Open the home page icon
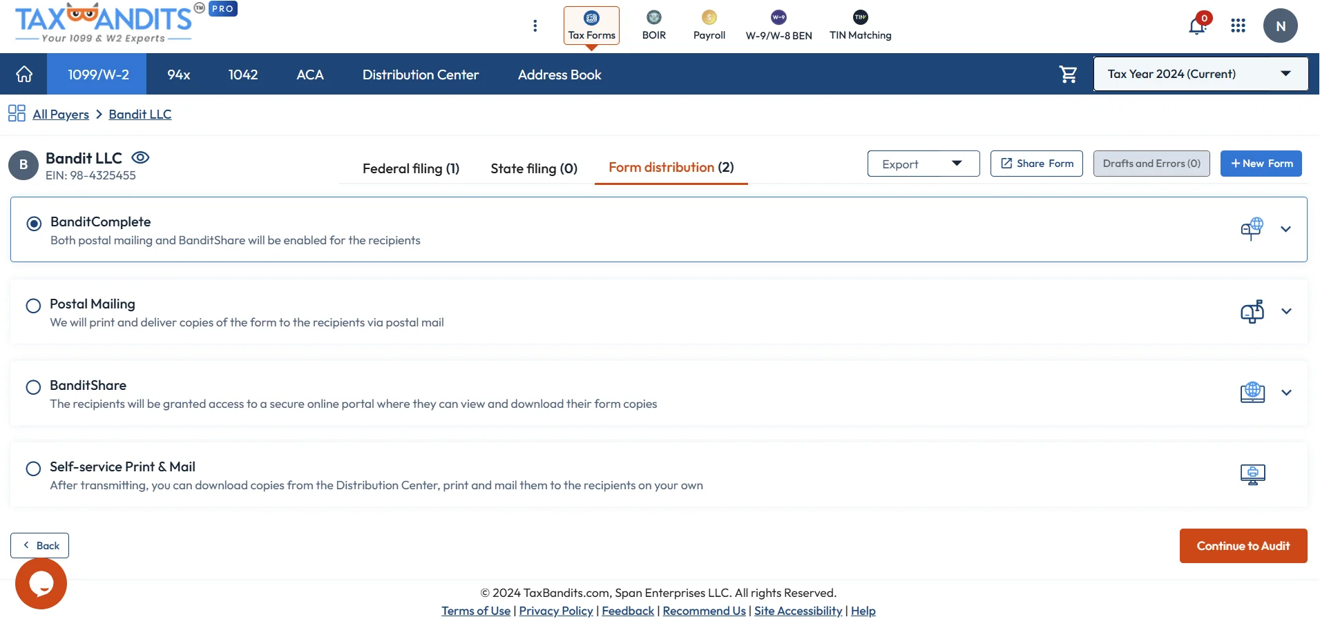Screen dimensions: 1320x619 [x=24, y=75]
